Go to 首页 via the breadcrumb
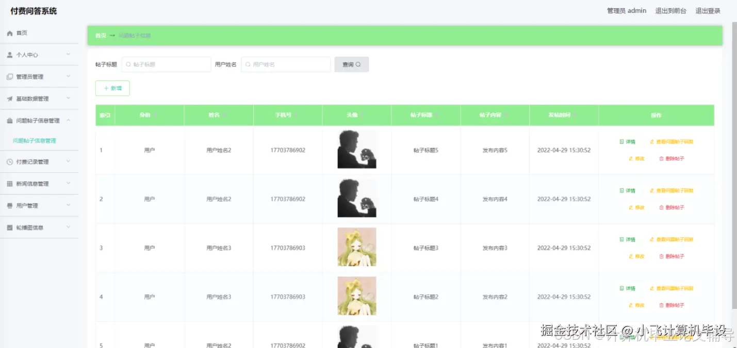Image resolution: width=737 pixels, height=348 pixels. (x=101, y=36)
